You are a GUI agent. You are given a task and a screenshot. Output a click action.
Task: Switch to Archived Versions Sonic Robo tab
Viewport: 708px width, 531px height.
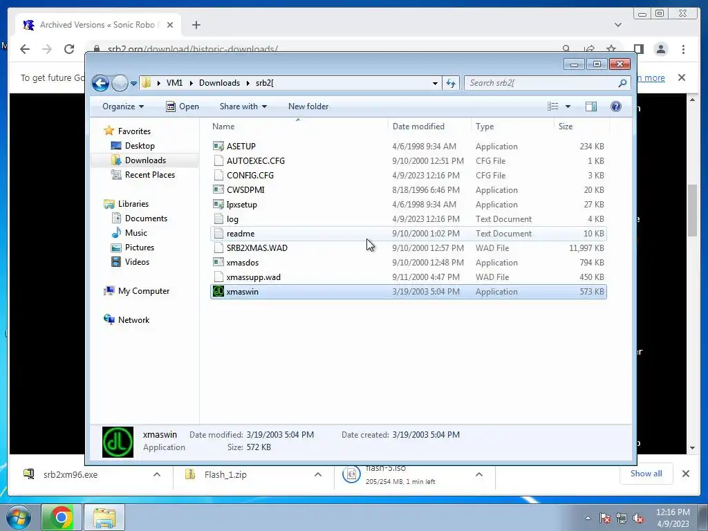97,25
